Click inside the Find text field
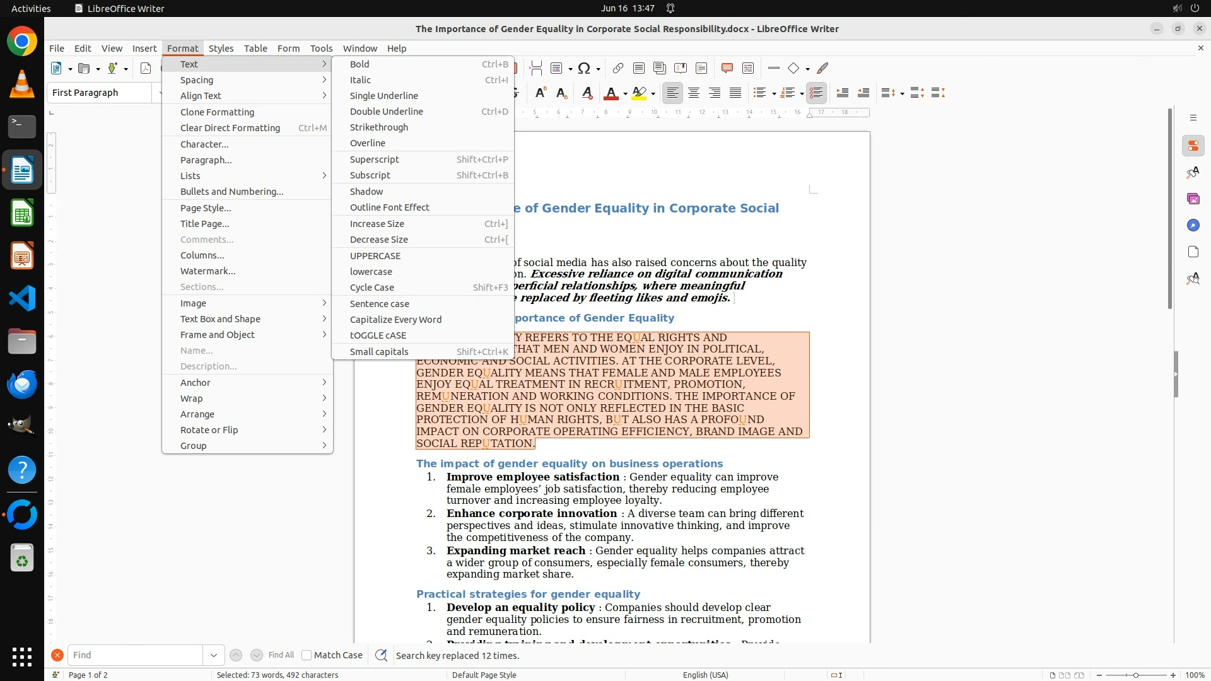1211x681 pixels. [x=135, y=655]
